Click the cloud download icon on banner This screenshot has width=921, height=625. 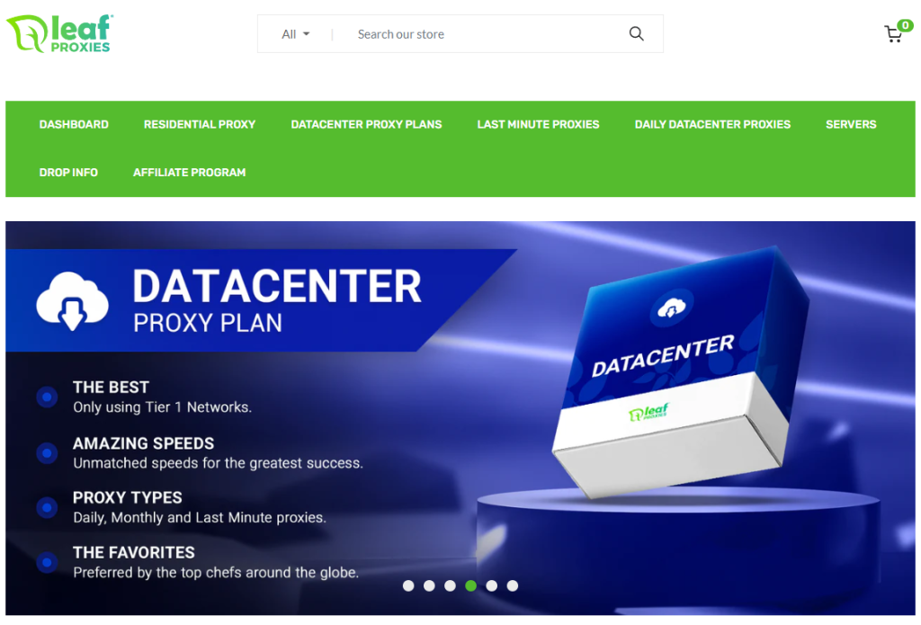72,300
